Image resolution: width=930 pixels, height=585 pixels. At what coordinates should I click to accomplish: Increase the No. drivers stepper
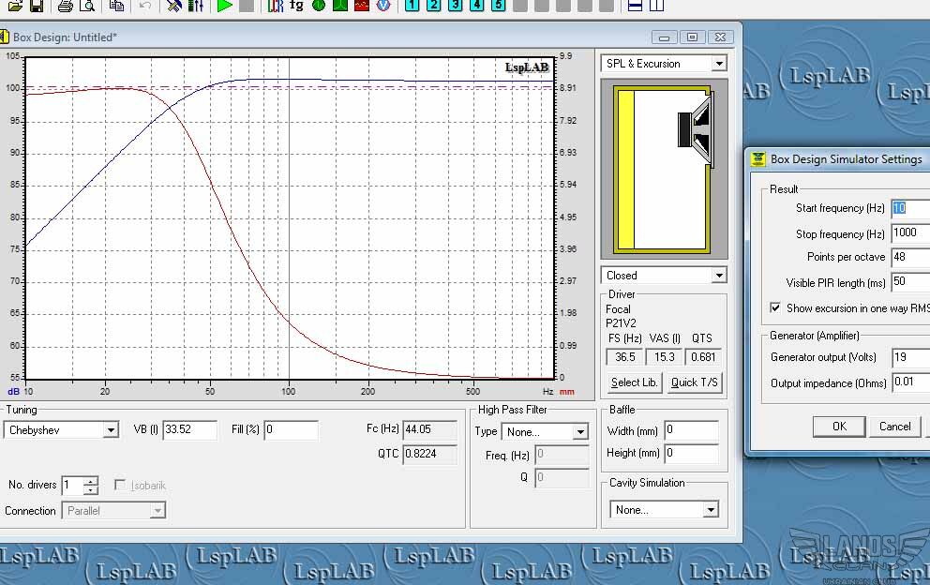tap(90, 481)
